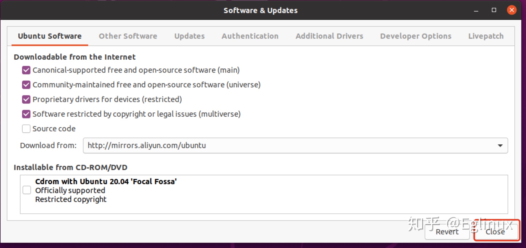Click the 'Download from:' label
This screenshot has width=526, height=248.
(48, 145)
